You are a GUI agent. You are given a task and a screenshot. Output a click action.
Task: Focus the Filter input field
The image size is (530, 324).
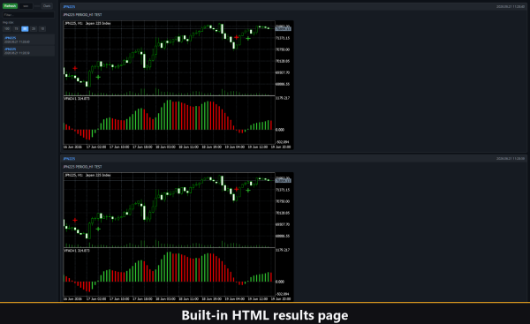coord(28,15)
